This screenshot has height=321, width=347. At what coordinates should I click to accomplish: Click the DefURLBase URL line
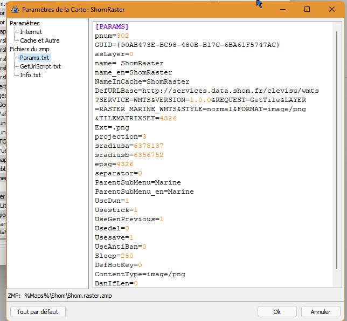pyautogui.click(x=207, y=91)
